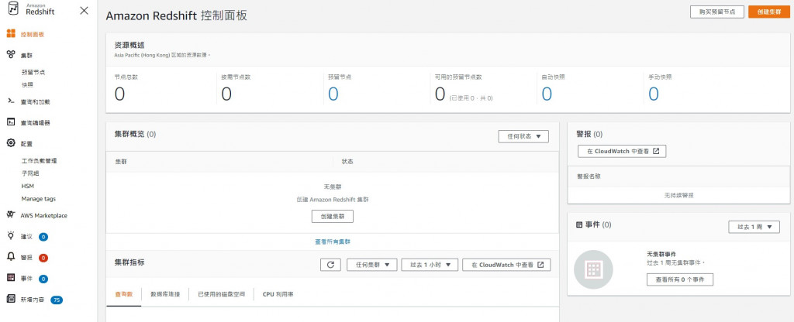
Task: Click the 0 value under 按需节点数
Action: tap(226, 94)
